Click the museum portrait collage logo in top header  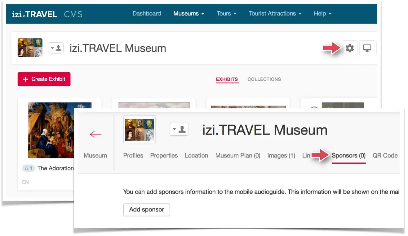(x=30, y=48)
